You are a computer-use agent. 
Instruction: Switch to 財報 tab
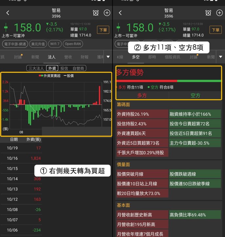click(85, 57)
